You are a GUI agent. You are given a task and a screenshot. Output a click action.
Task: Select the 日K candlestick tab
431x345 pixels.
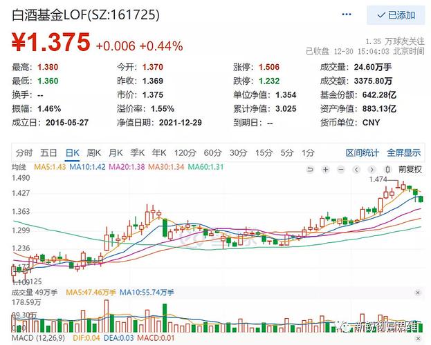(73, 152)
